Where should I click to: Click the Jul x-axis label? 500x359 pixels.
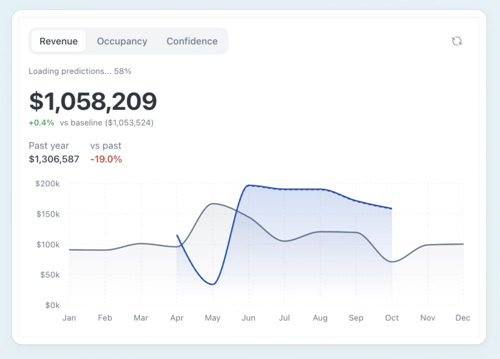click(x=284, y=318)
